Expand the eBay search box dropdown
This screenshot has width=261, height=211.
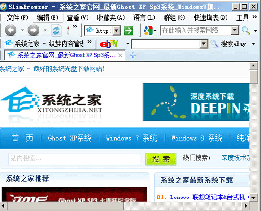[x=204, y=44]
